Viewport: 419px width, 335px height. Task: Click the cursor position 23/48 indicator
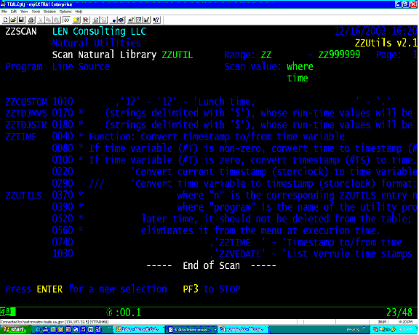point(399,312)
